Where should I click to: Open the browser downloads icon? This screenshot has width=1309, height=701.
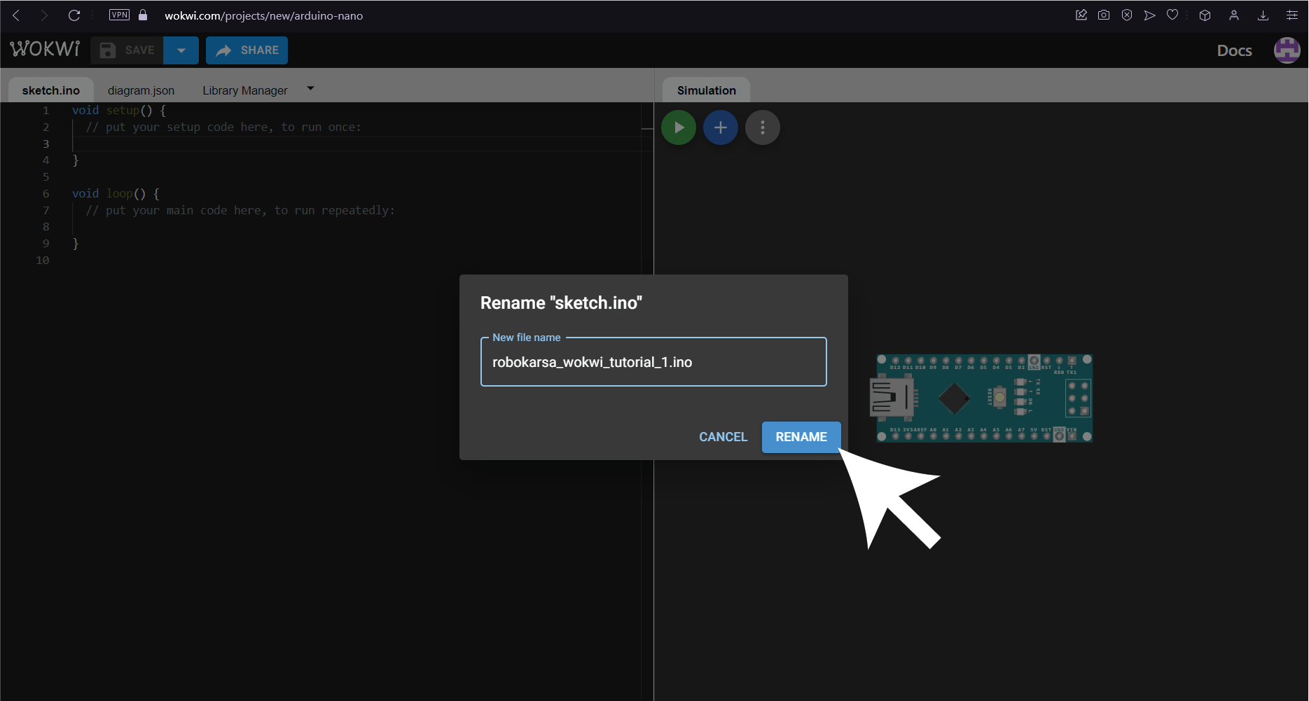click(1263, 15)
